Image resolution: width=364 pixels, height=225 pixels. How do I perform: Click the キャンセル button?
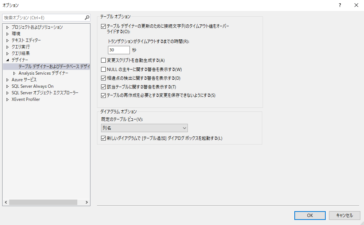[x=344, y=216]
